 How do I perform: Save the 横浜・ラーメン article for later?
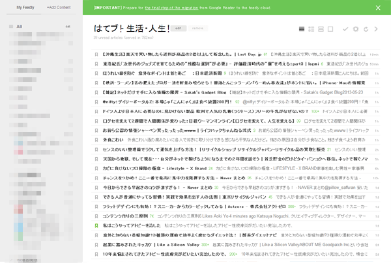pyautogui.click(x=96, y=83)
